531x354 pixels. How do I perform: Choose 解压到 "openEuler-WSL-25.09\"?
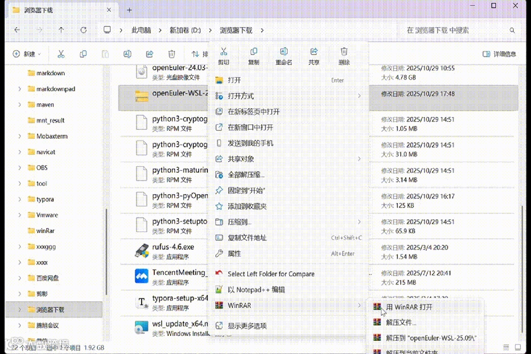click(x=426, y=338)
